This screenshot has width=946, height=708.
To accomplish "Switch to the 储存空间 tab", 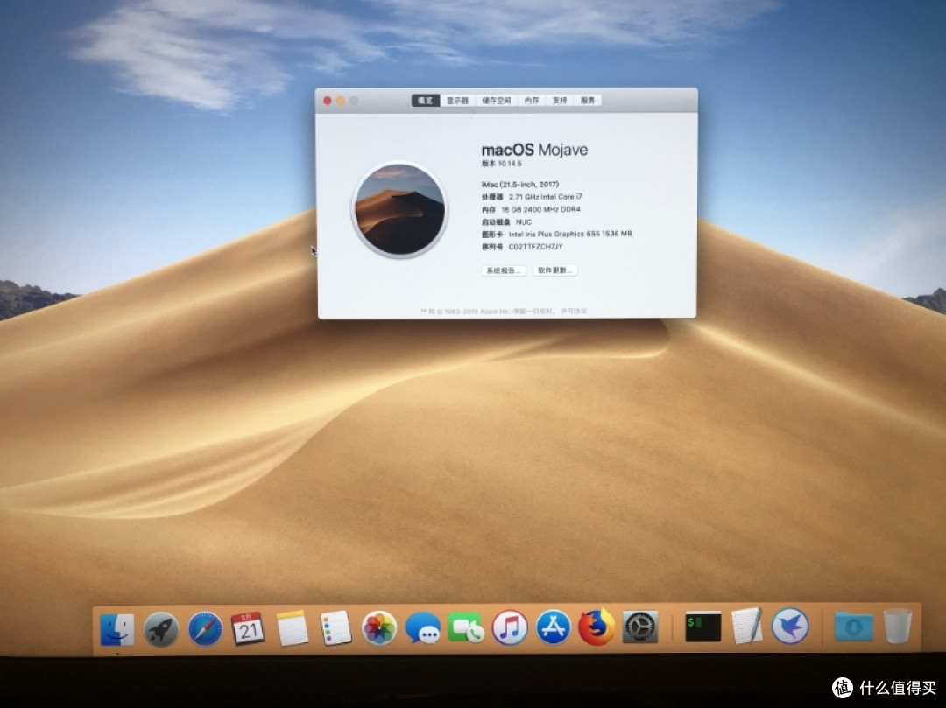I will pyautogui.click(x=497, y=101).
